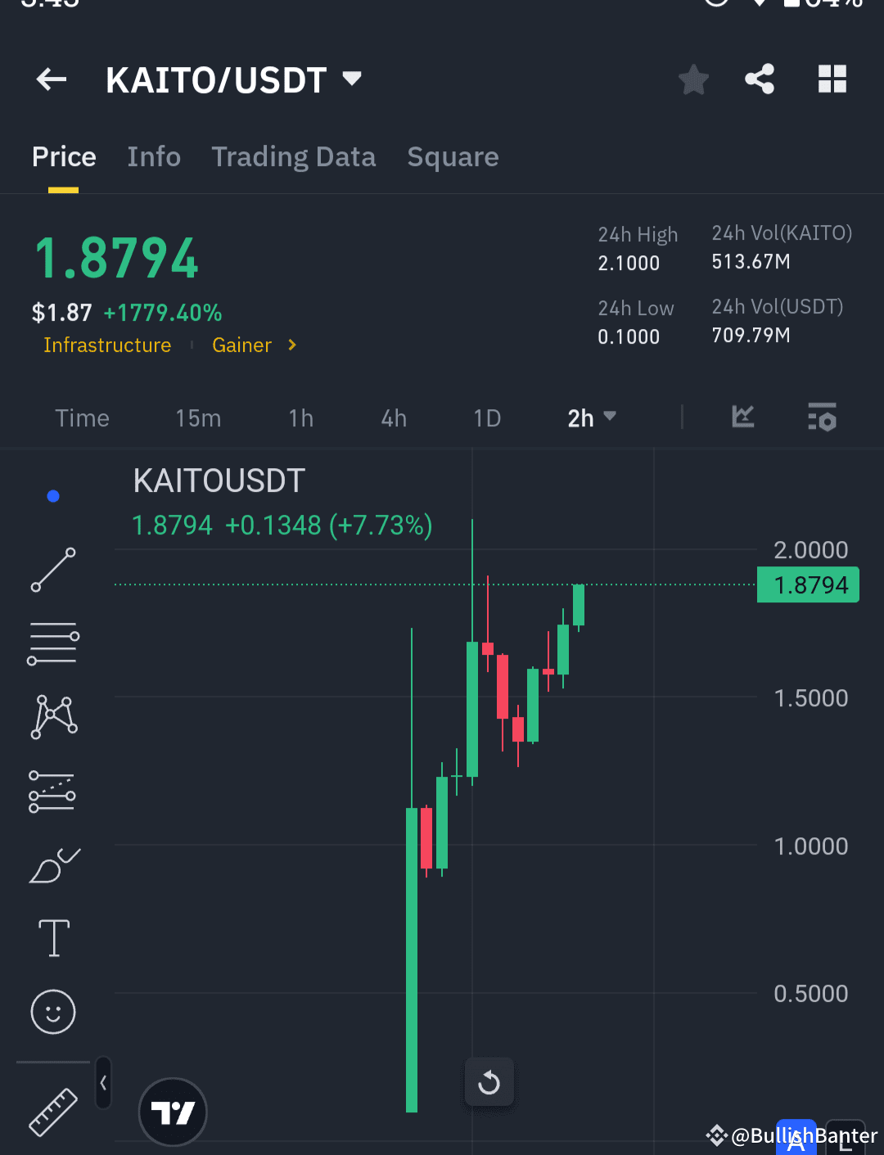Switch to the Info tab
The width and height of the screenshot is (884, 1155).
(x=154, y=156)
